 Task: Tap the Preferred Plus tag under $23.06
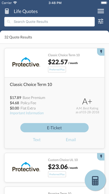pyautogui.click(x=57, y=174)
